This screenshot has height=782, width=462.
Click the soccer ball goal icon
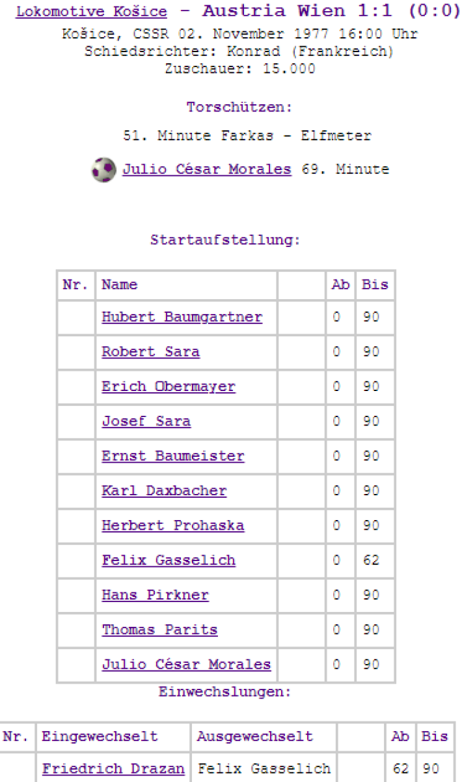tap(103, 170)
